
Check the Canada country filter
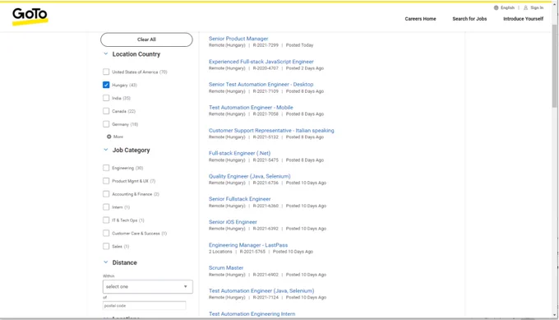coord(106,111)
